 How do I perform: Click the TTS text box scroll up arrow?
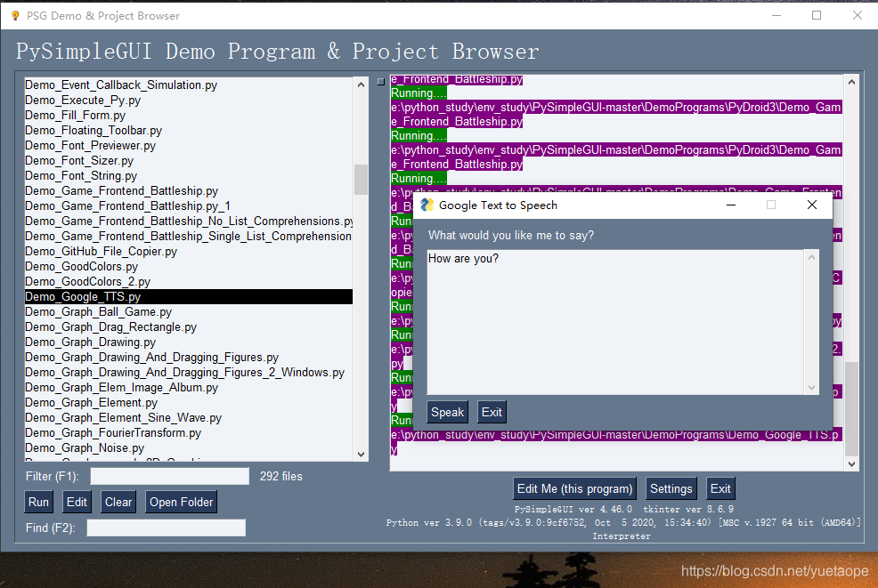point(811,257)
